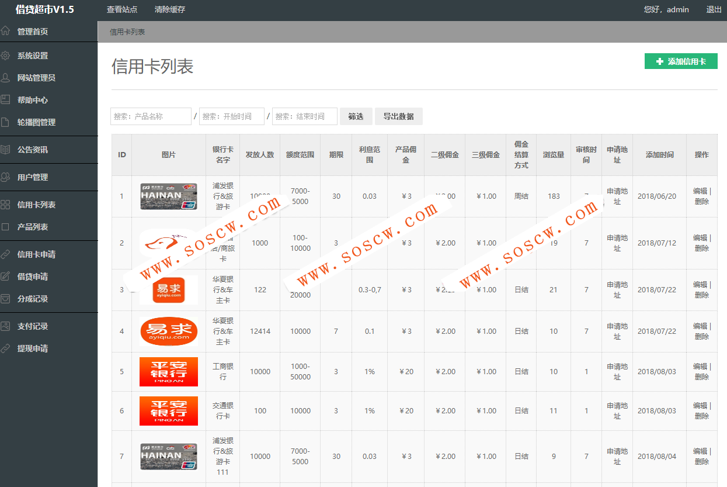Viewport: 727px width, 487px height.
Task: Click 查看站点 in top bar
Action: coord(122,9)
